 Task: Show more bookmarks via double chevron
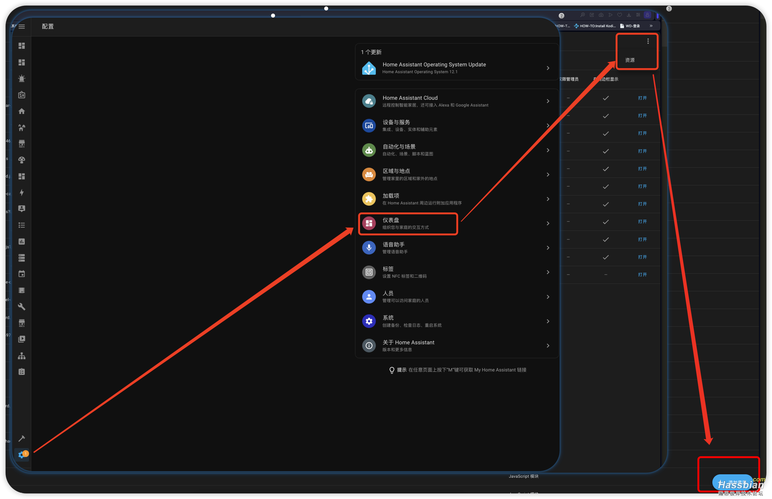click(x=651, y=26)
